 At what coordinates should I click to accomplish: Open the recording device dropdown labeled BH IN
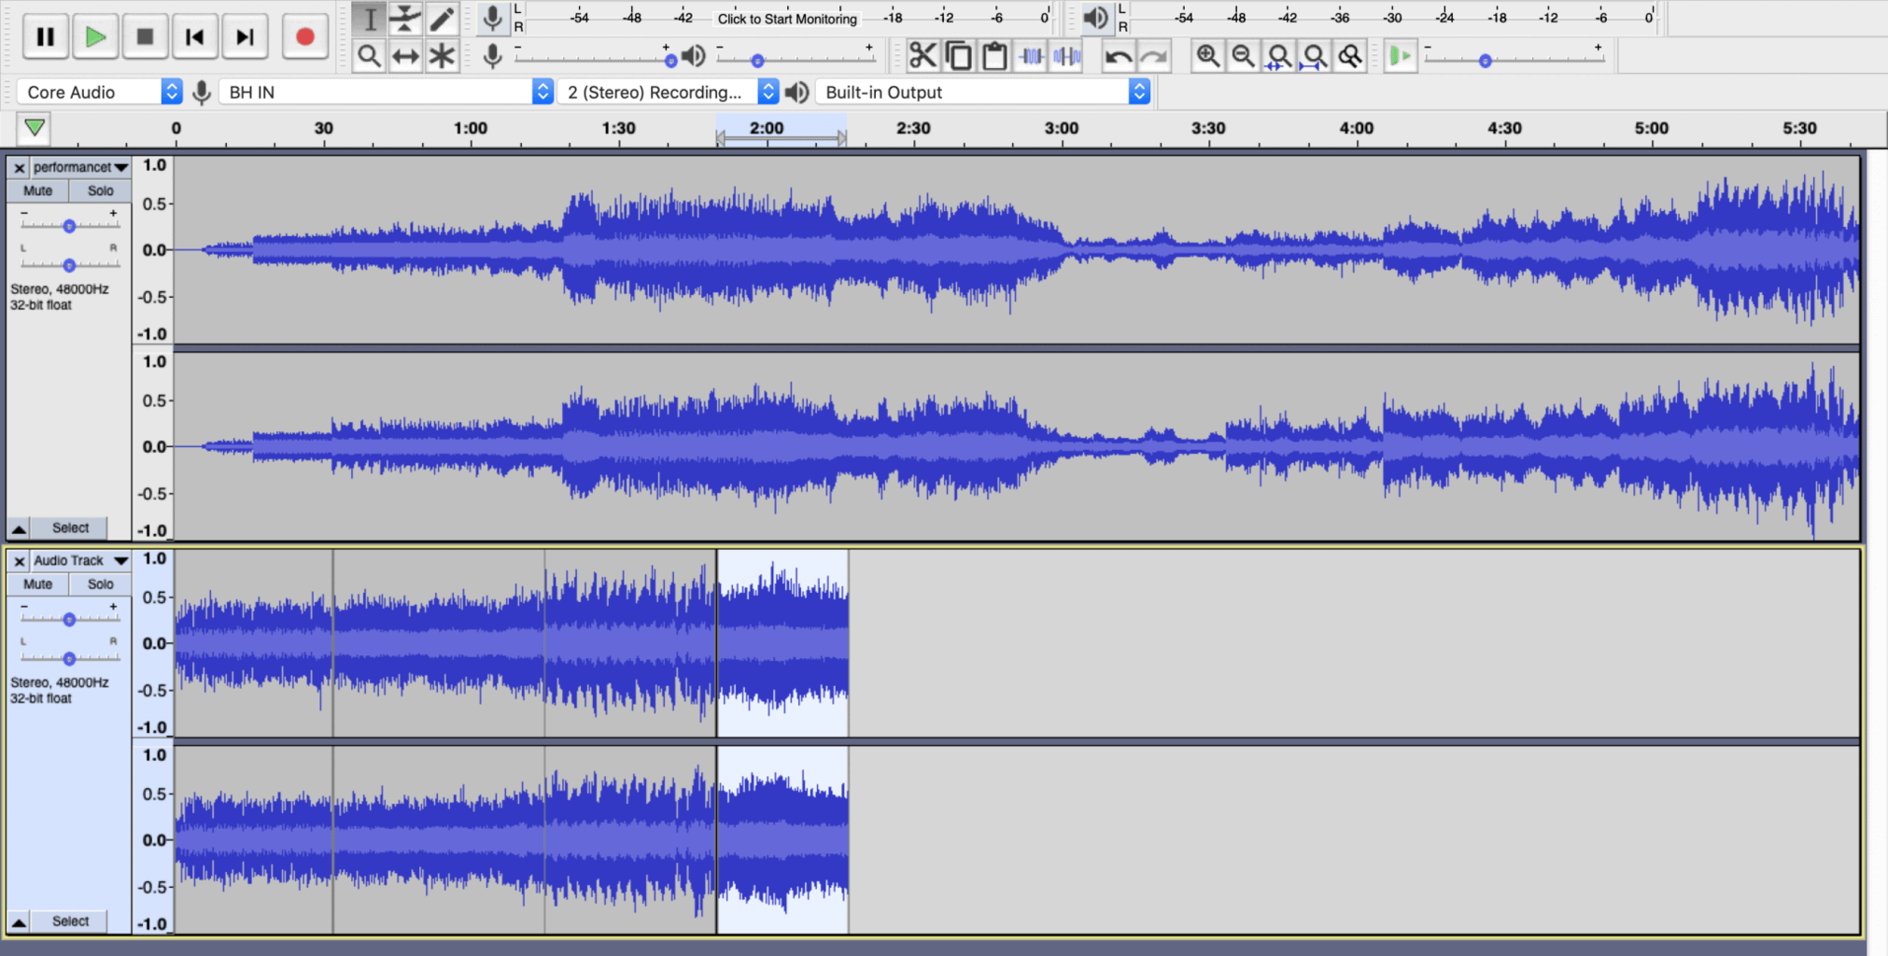(x=385, y=91)
